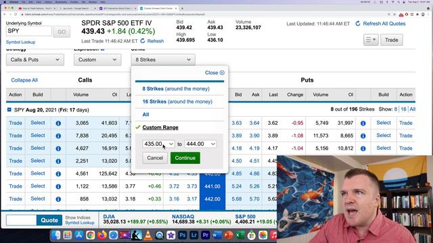This screenshot has width=433, height=243.
Task: Open the list-view menu dropdown beside Trade
Action: pos(371,40)
